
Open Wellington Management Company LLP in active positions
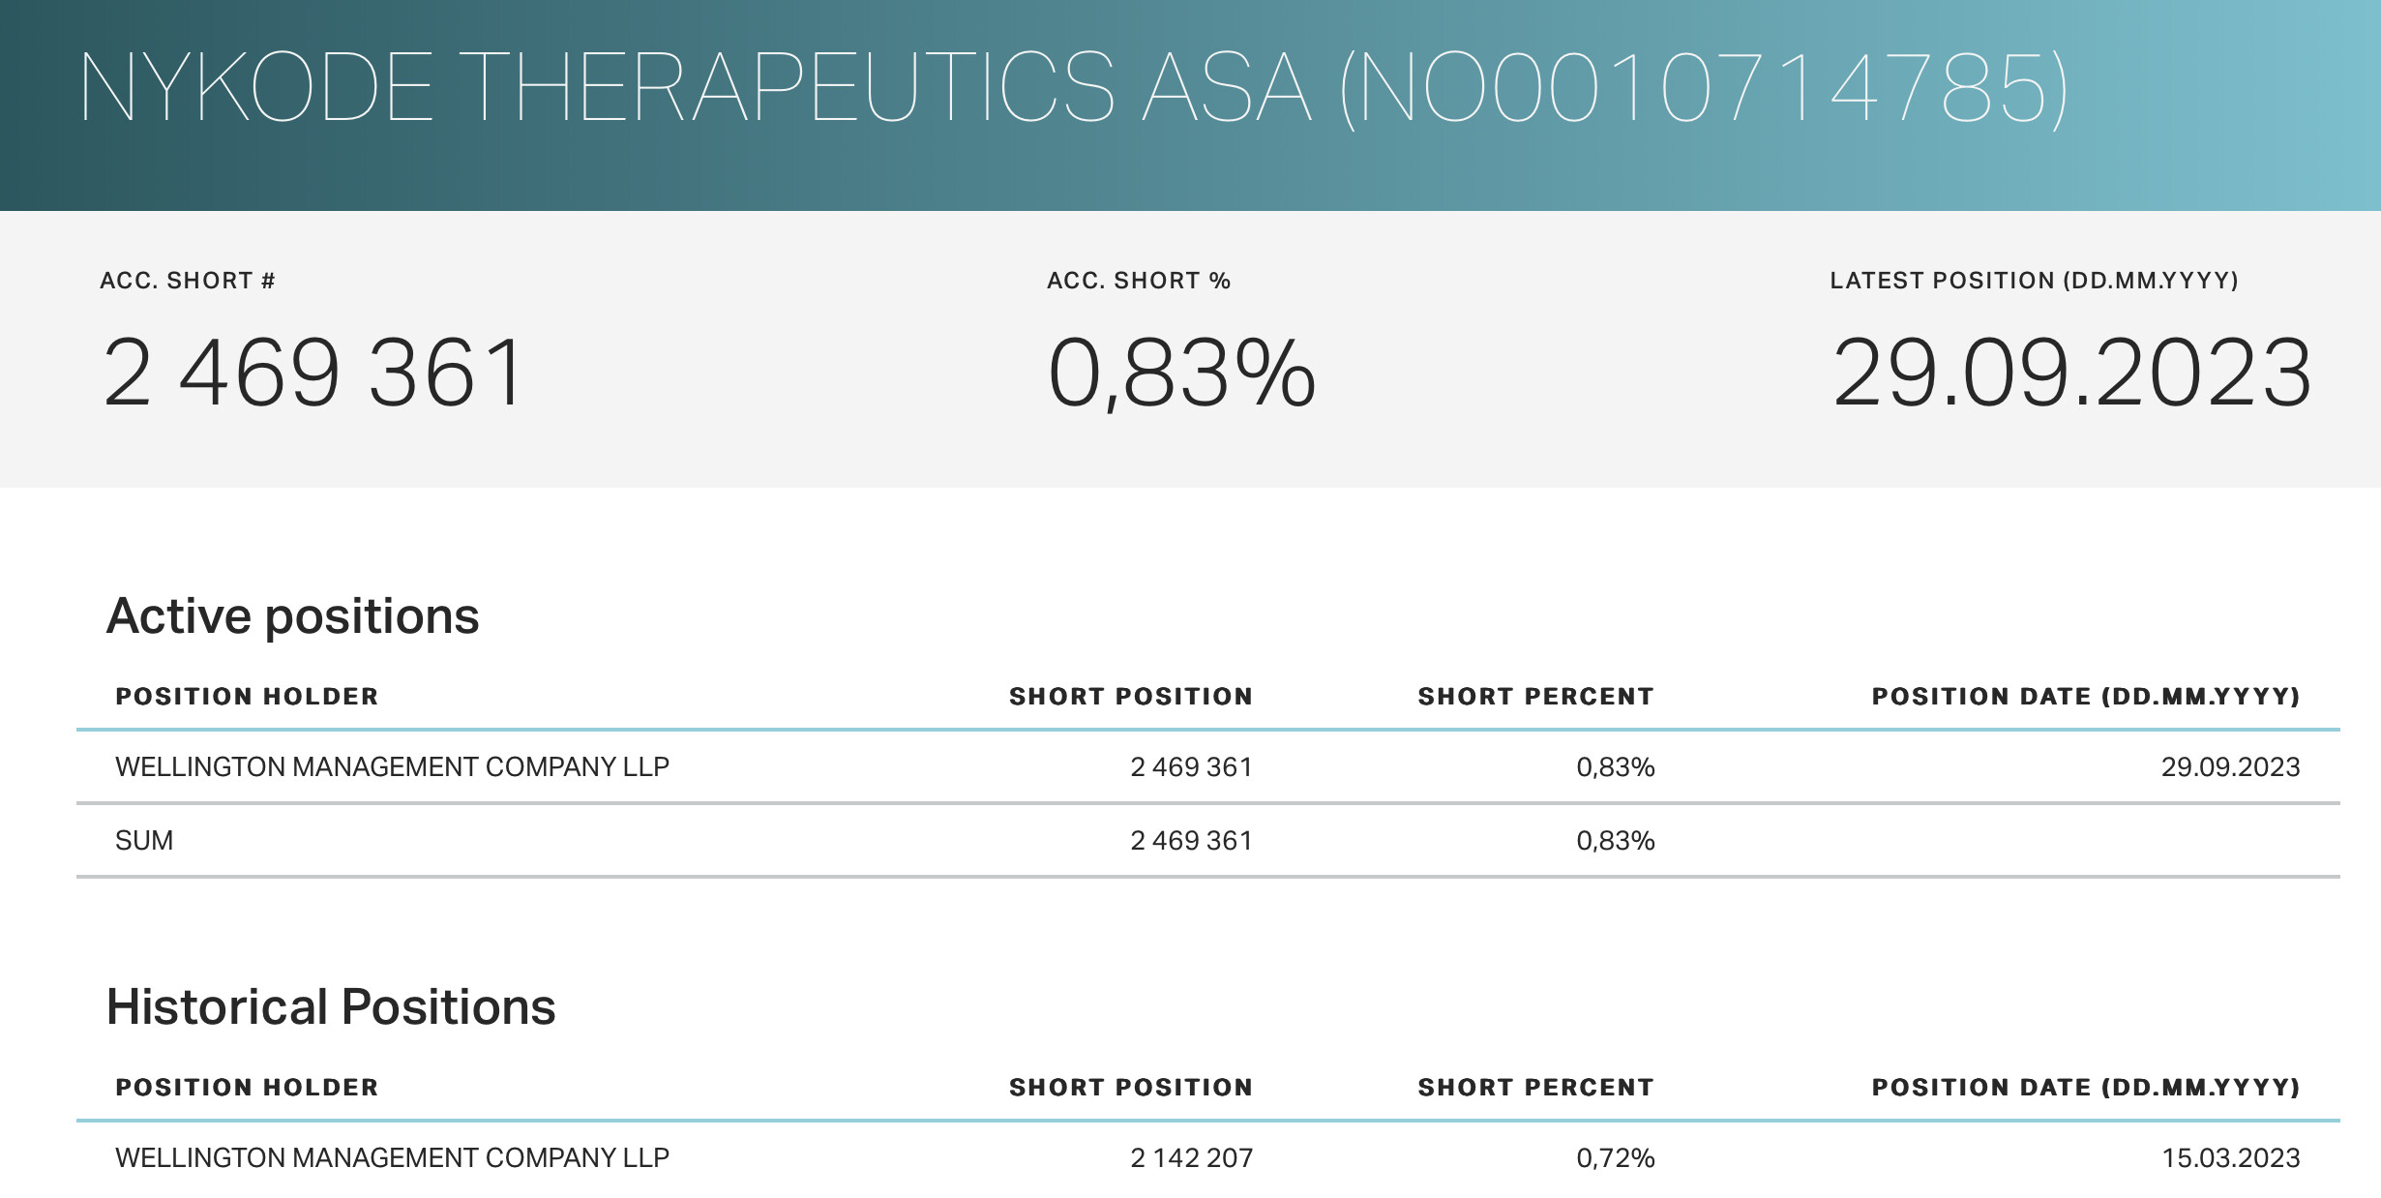[392, 766]
